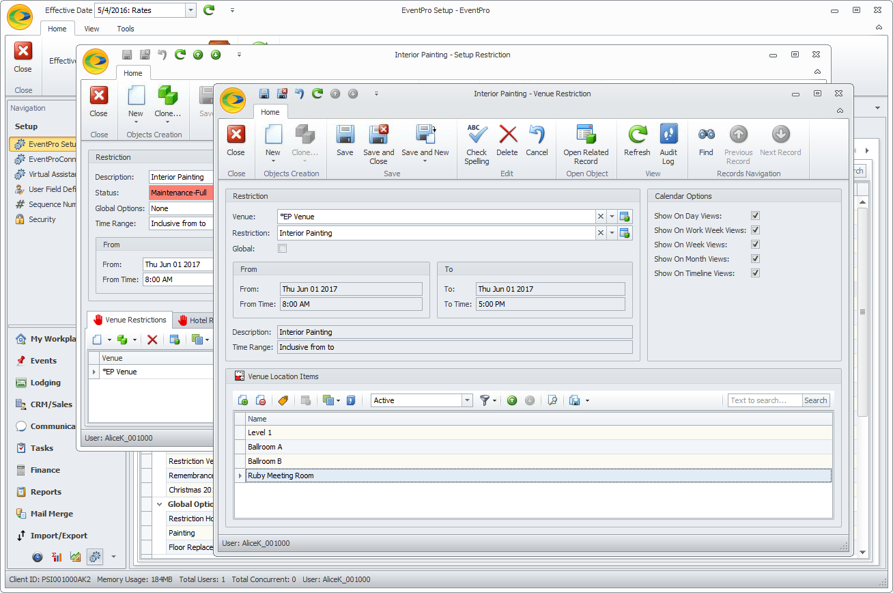
Task: Click the green refresh icon beside Effective Date
Action: tap(209, 10)
